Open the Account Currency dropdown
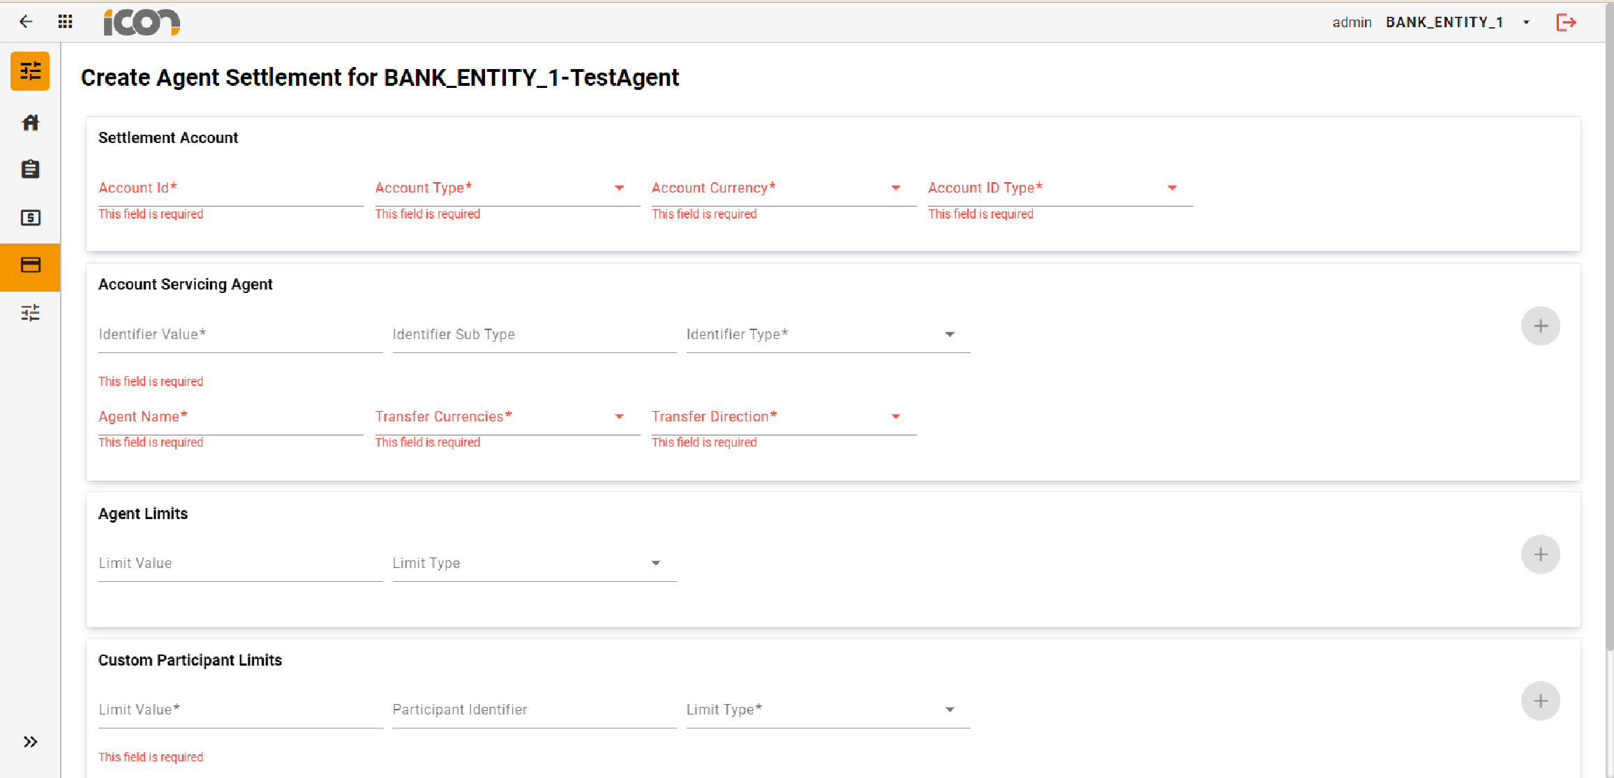This screenshot has width=1614, height=778. coord(895,188)
